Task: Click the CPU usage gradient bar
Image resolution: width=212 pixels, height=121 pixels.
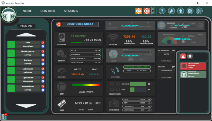Action: (x=86, y=85)
